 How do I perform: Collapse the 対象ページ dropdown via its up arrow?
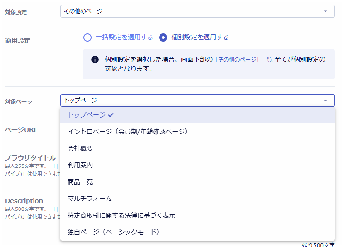point(325,100)
